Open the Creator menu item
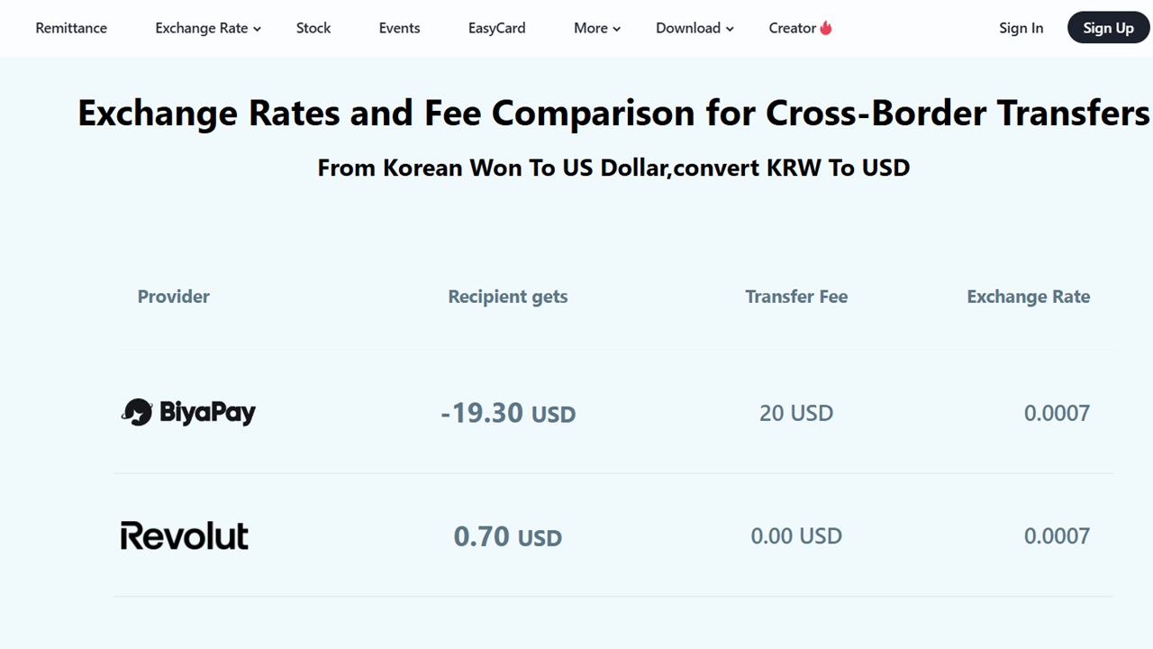 coord(793,28)
